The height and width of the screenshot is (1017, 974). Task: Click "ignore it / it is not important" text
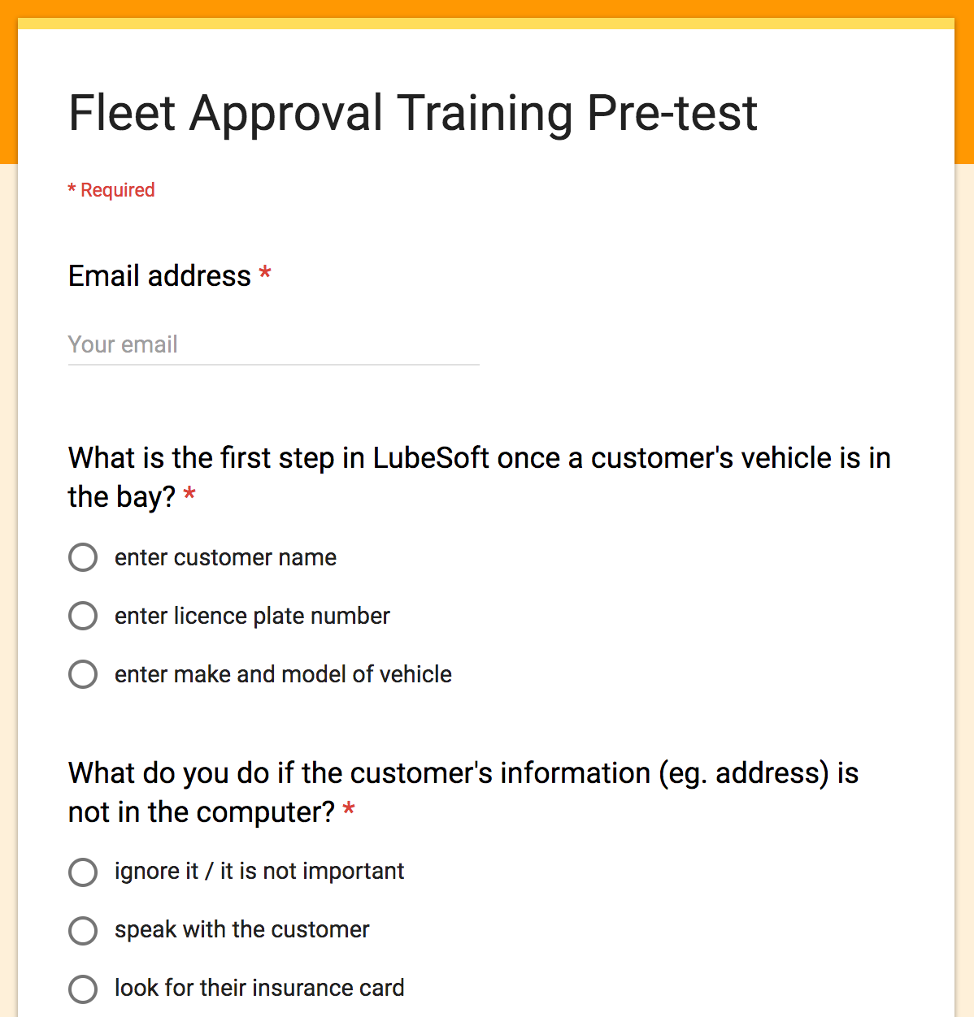[259, 872]
